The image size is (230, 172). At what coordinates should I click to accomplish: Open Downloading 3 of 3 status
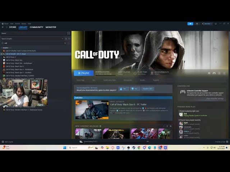pyautogui.click(x=91, y=142)
